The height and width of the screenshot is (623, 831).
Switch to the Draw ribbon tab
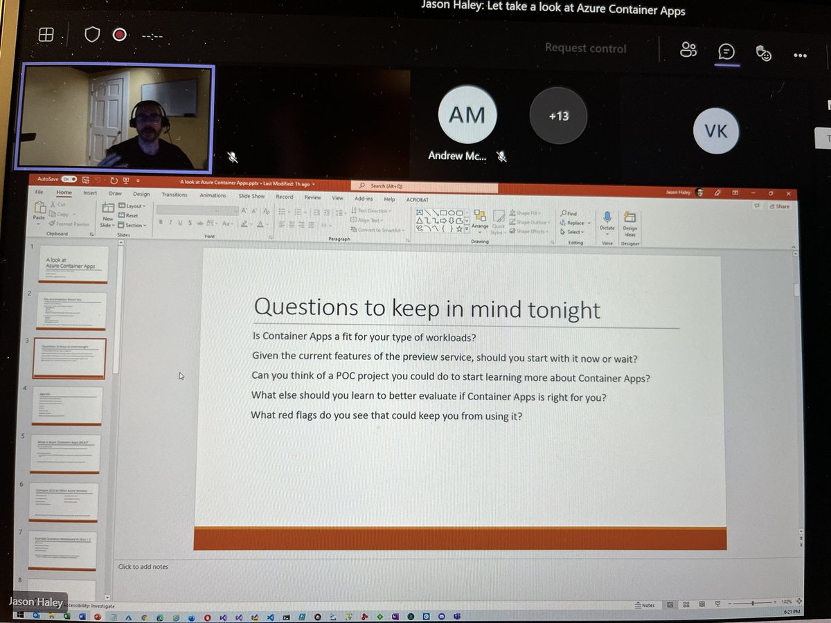115,194
